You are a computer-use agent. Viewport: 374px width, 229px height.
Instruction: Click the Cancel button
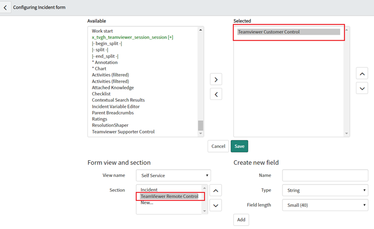tap(218, 146)
